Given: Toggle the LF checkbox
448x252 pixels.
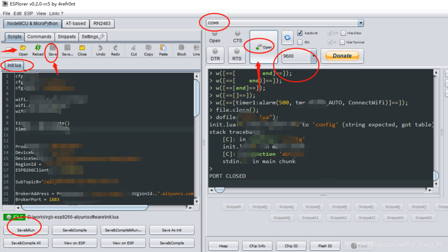Looking at the screenshot, I should [330, 42].
